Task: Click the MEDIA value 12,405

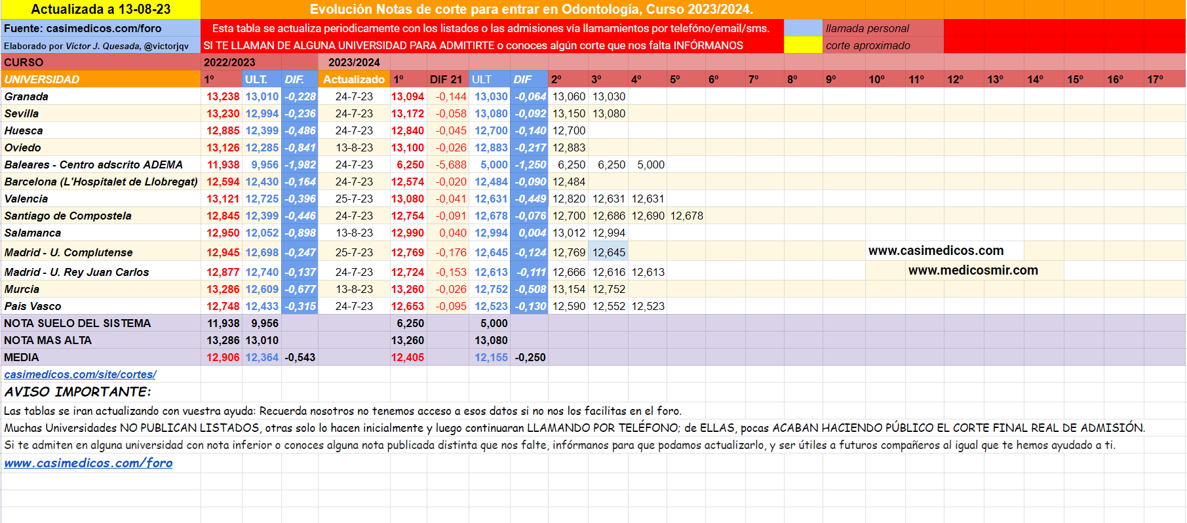Action: [408, 357]
